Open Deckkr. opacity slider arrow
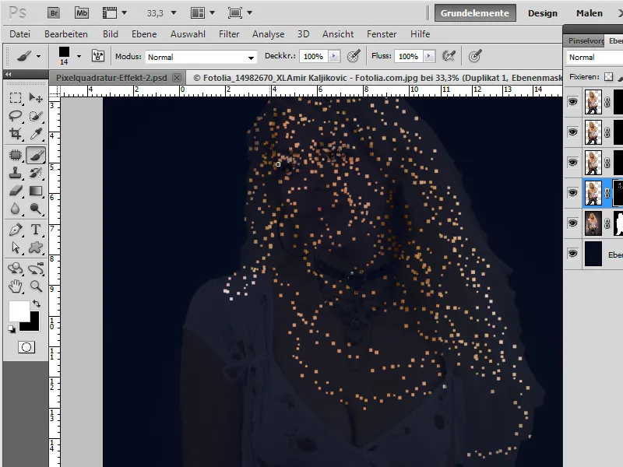 334,56
